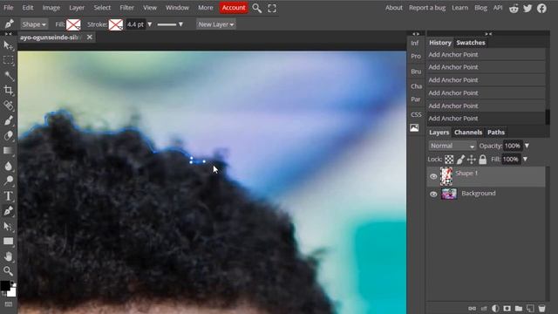
Task: Open the Image menu
Action: 51,8
